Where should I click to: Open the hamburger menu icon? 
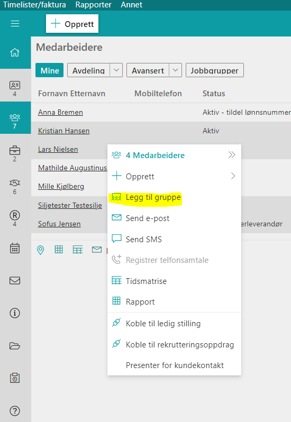click(15, 24)
